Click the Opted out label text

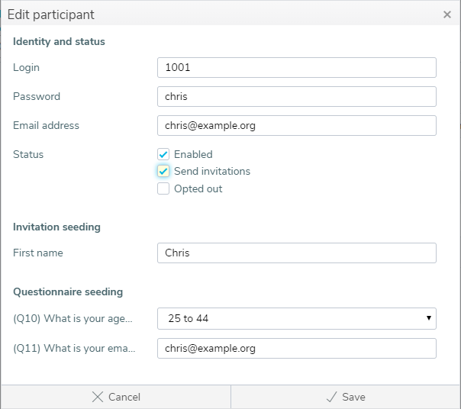tap(198, 188)
